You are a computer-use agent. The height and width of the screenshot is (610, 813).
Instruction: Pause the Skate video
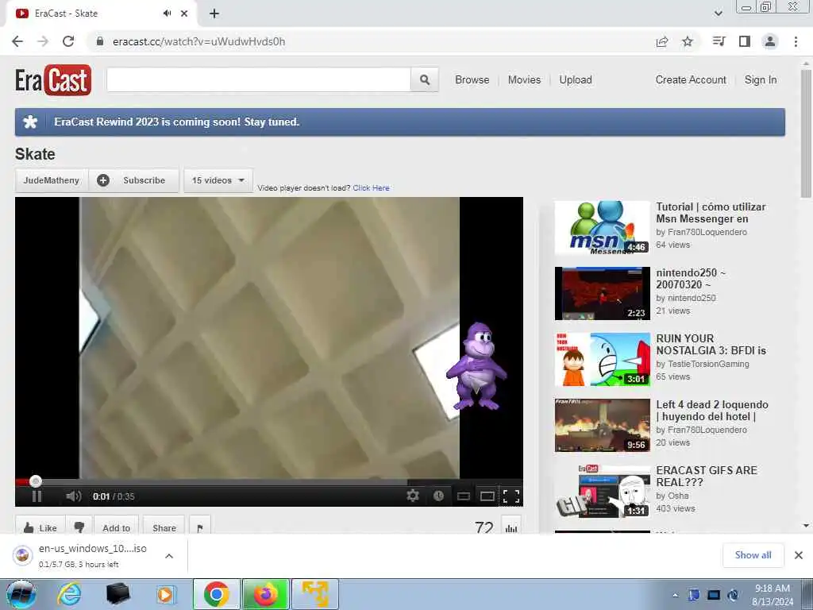(37, 496)
